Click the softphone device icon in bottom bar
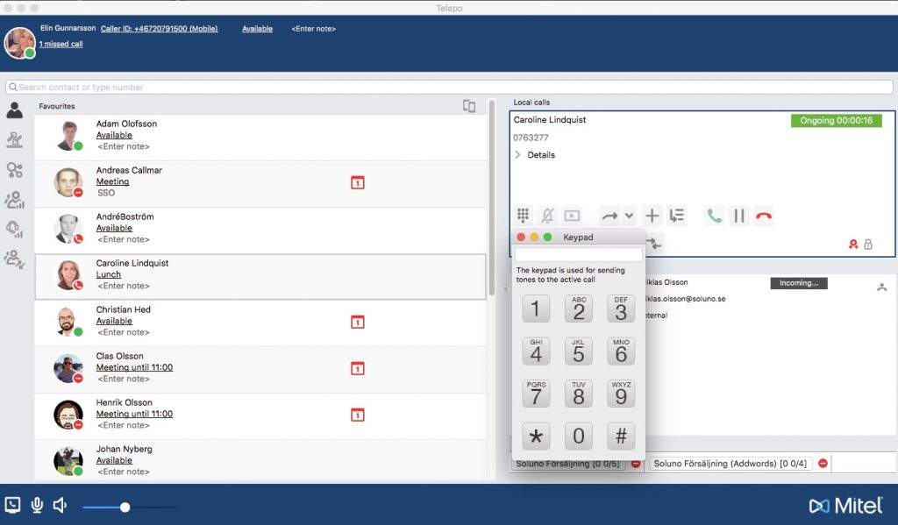This screenshot has height=525, width=898. pyautogui.click(x=12, y=505)
